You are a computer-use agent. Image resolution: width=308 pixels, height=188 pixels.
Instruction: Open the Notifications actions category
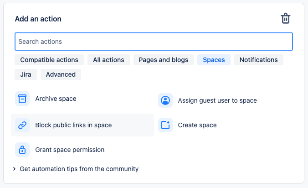point(258,60)
